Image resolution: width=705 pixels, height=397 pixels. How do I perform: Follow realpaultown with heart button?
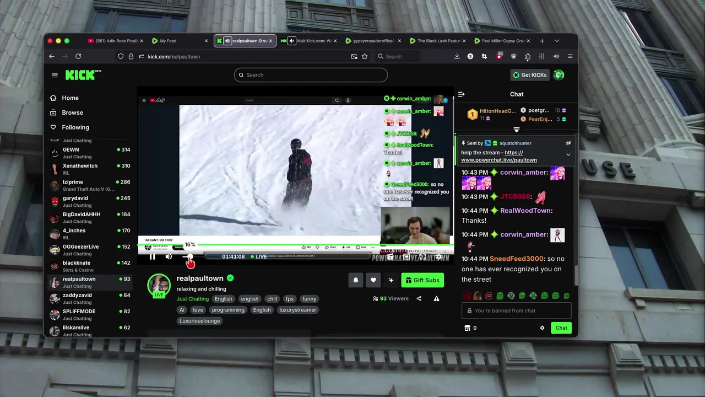pyautogui.click(x=373, y=280)
